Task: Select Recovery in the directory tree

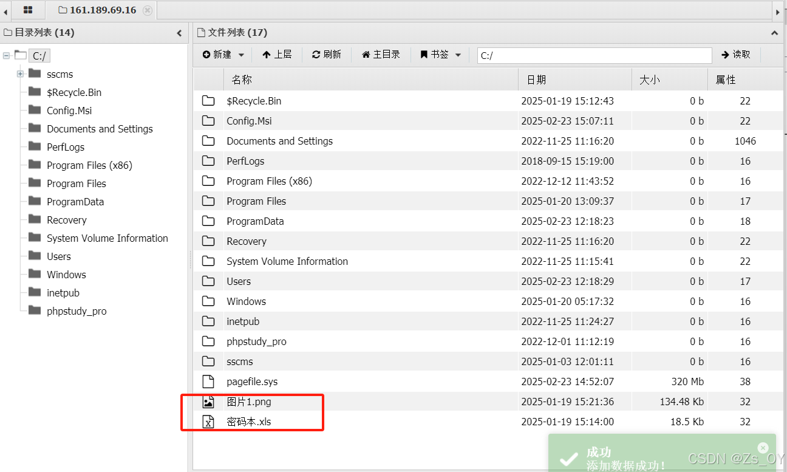Action: (67, 220)
